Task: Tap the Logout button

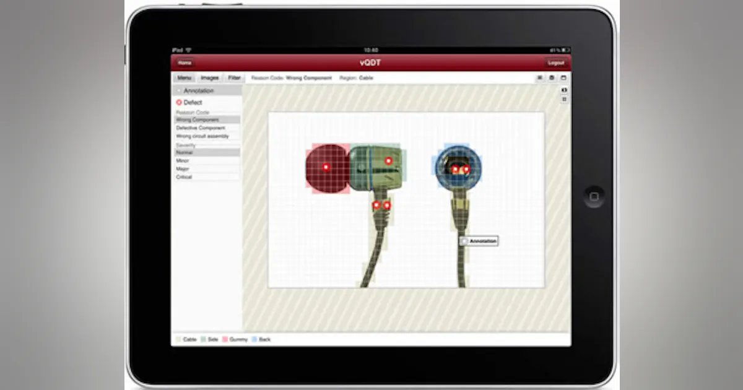Action: [x=556, y=63]
